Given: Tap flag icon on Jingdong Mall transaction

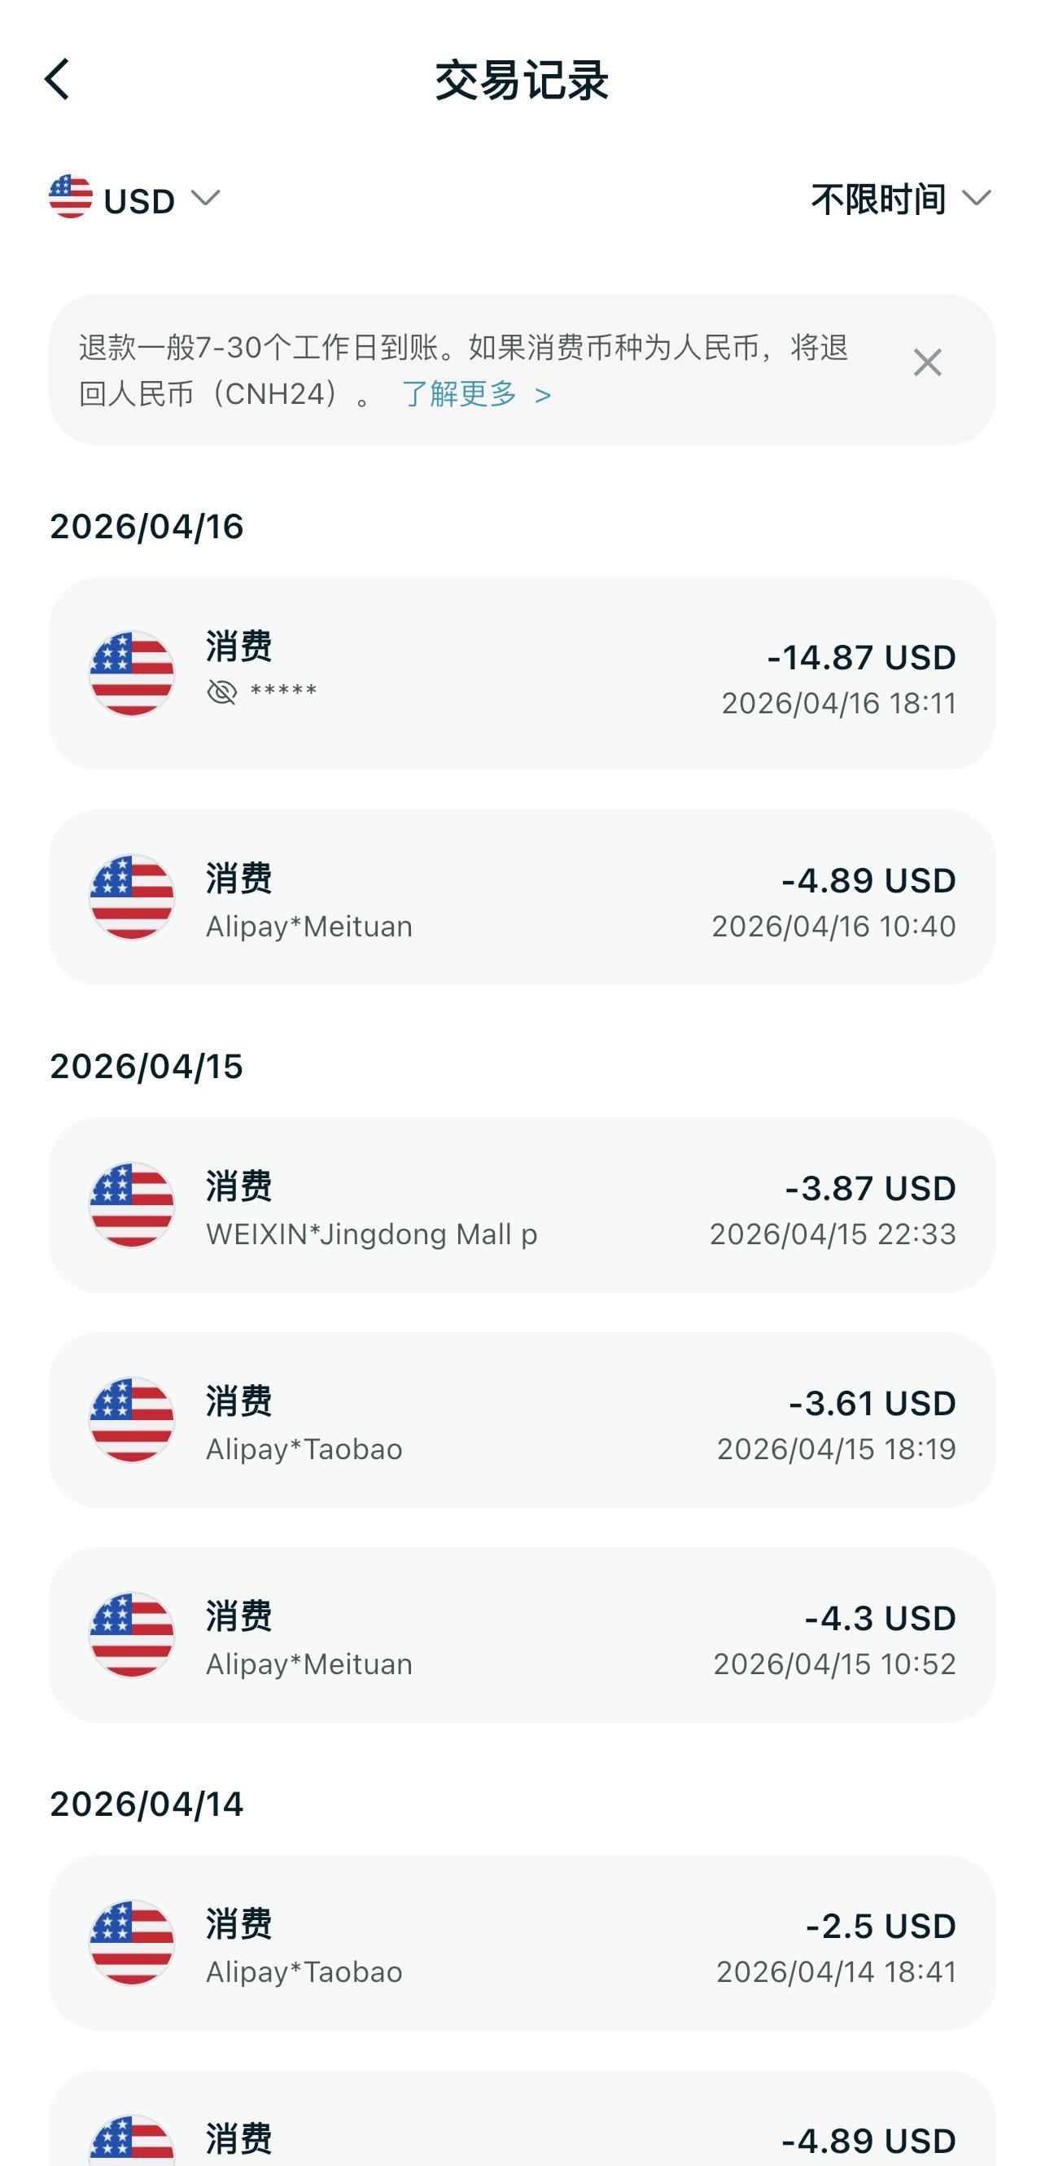Looking at the screenshot, I should pos(132,1205).
